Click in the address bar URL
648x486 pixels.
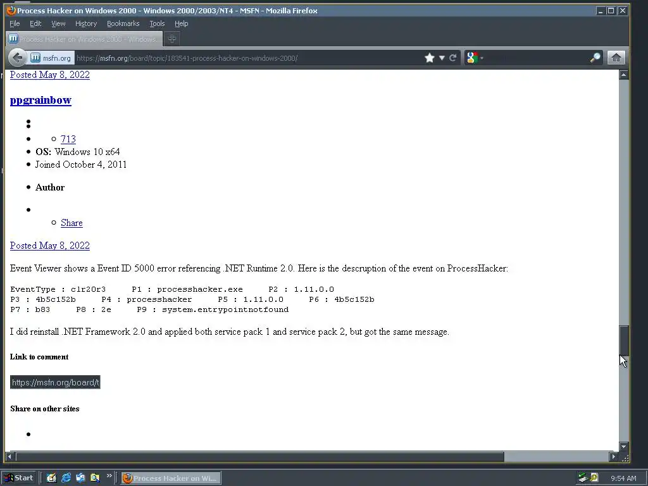[x=248, y=58]
